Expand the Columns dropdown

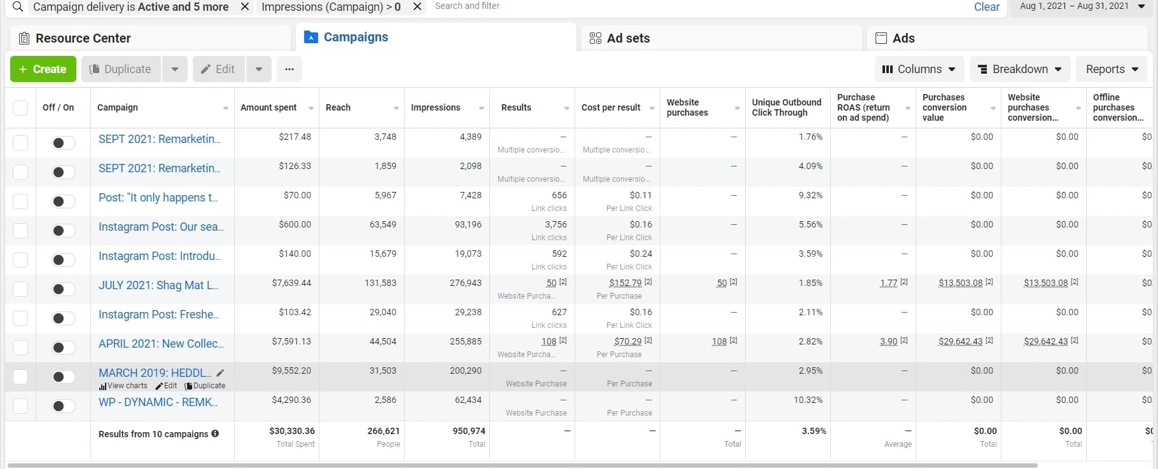[x=919, y=69]
